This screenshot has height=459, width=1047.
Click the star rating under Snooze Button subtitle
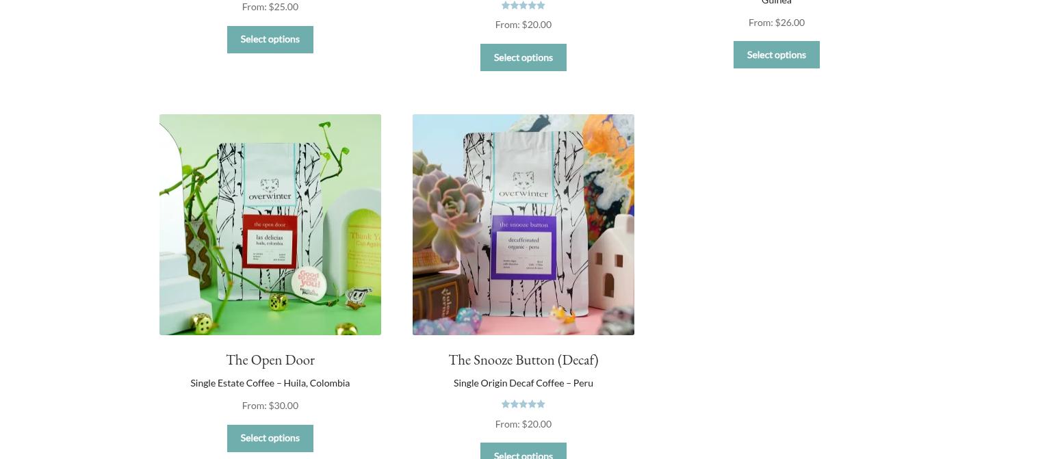[523, 404]
